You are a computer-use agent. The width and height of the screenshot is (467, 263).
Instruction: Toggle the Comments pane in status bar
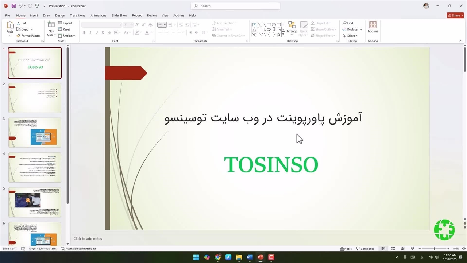coord(365,249)
